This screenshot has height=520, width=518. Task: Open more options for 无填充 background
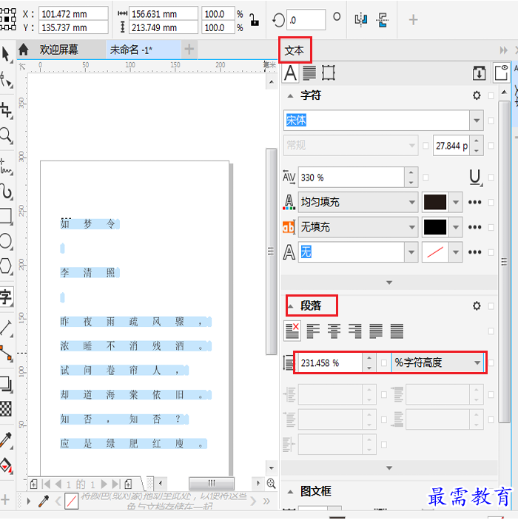tap(475, 227)
